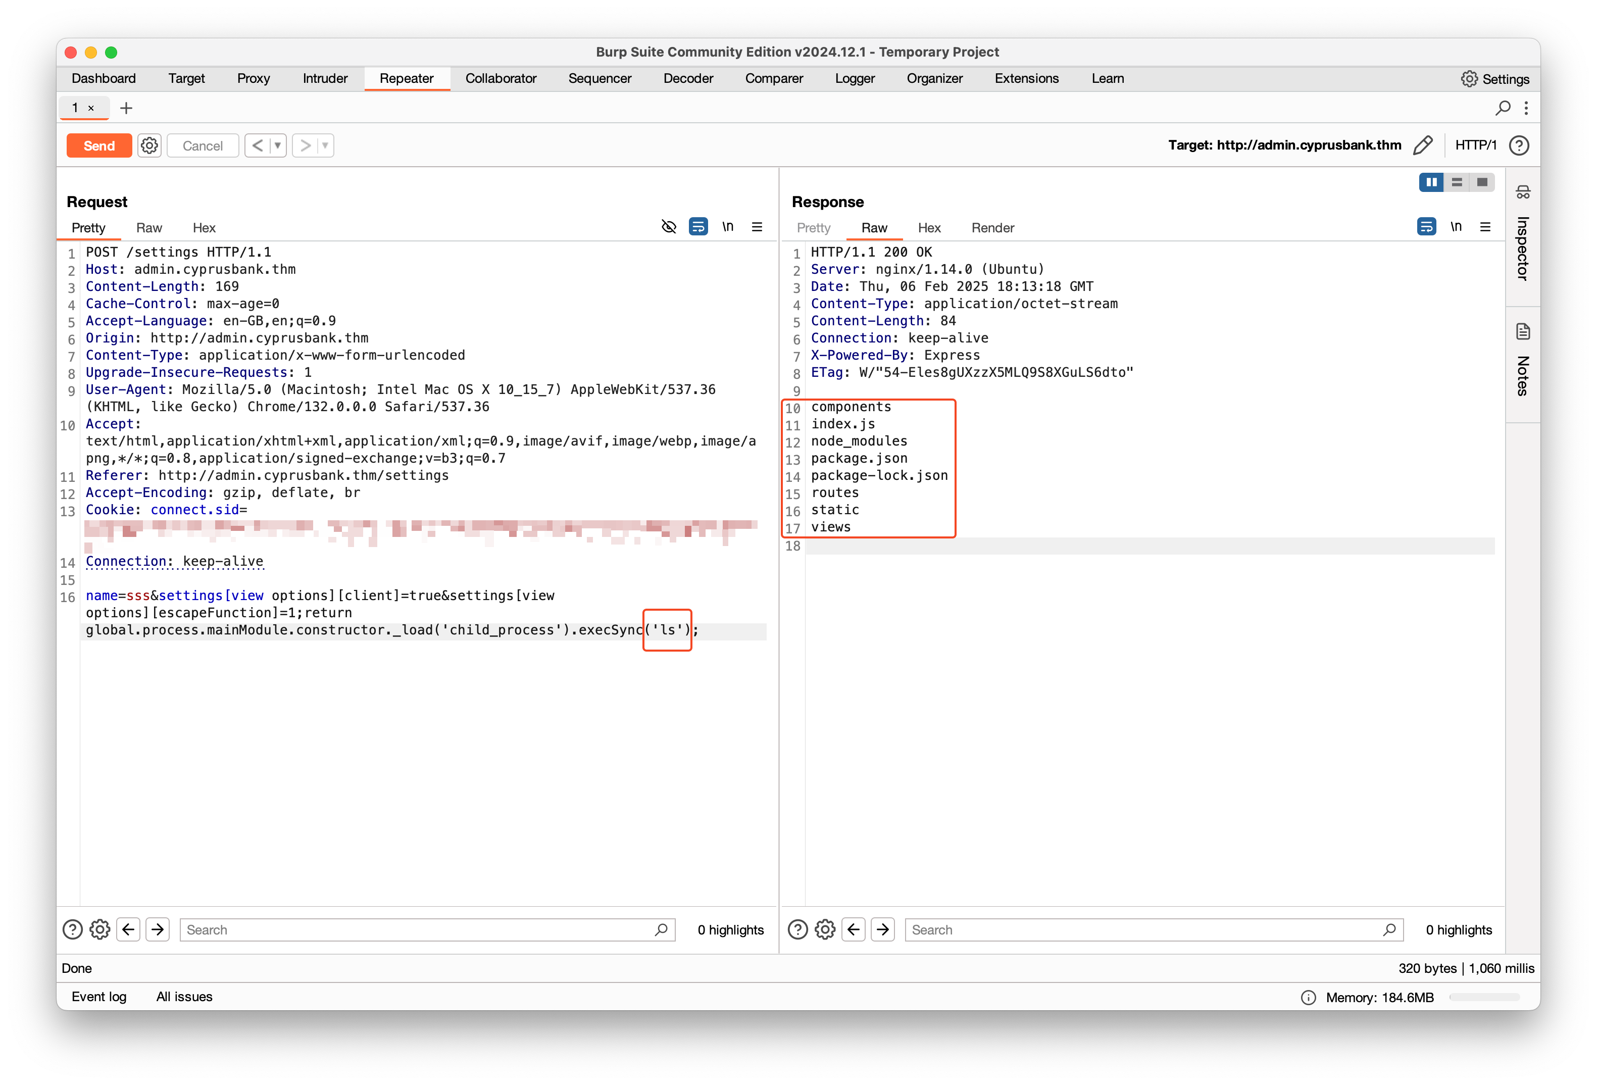Image resolution: width=1597 pixels, height=1085 pixels.
Task: Focus the request Search field
Action: (427, 930)
